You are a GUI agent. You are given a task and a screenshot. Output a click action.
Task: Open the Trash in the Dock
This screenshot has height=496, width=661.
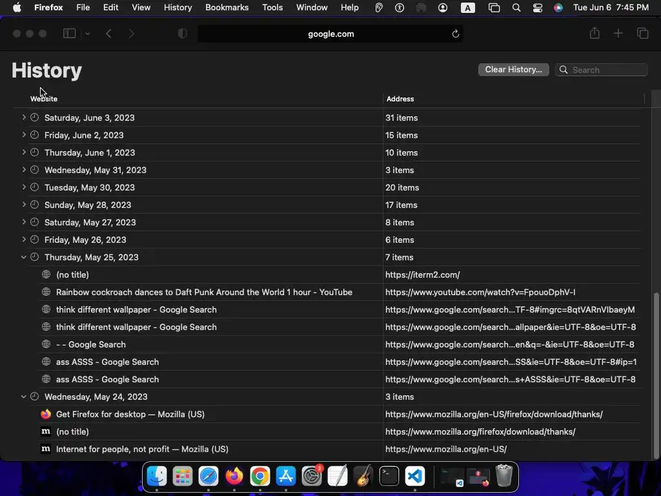(x=503, y=476)
